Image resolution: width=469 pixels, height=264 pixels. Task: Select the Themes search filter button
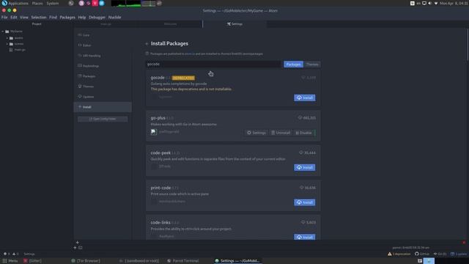312,65
